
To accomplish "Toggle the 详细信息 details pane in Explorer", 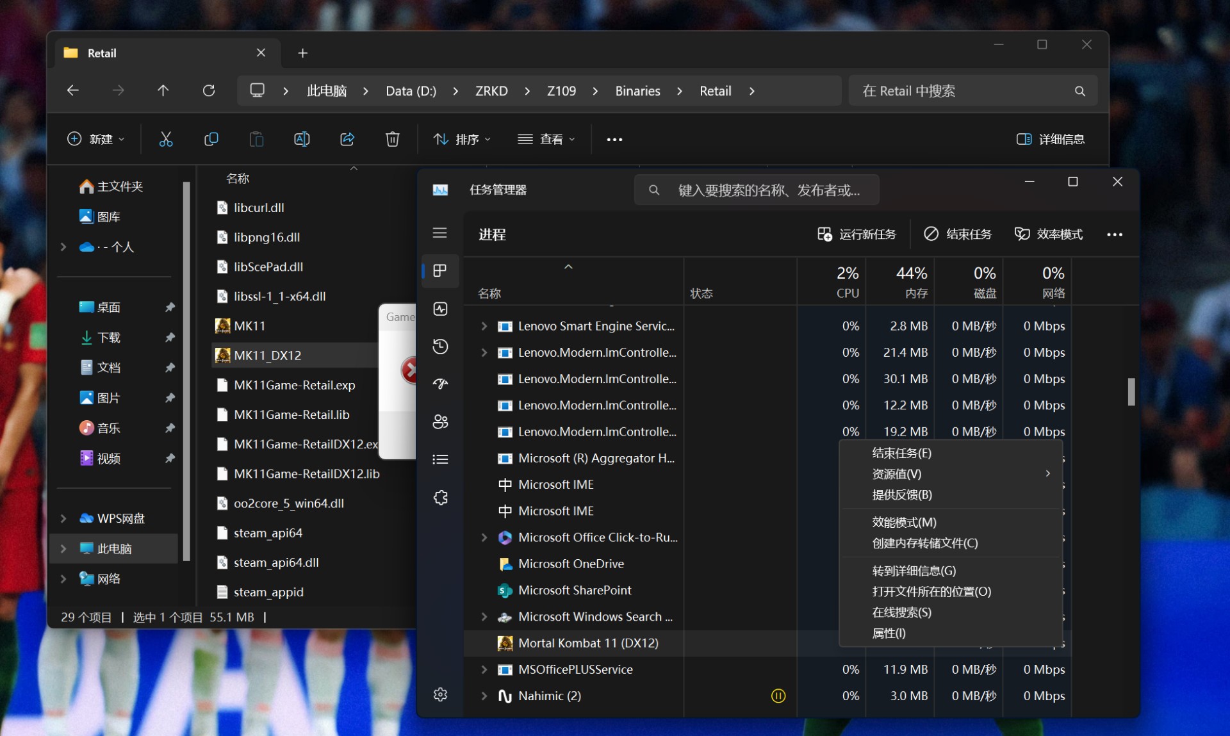I will tap(1050, 139).
